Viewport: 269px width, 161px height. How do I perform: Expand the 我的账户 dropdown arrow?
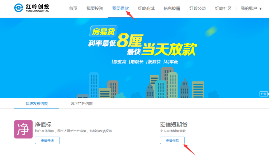[260, 9]
